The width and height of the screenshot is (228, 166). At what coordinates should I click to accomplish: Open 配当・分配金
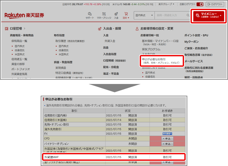(x=111, y=67)
